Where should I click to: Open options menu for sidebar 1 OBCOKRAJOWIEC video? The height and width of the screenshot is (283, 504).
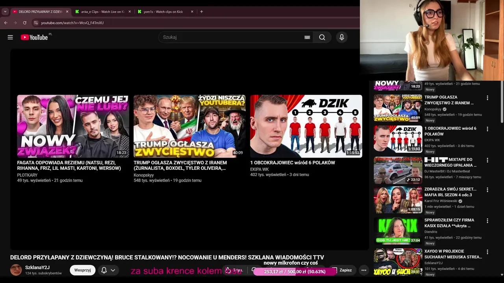point(487,129)
